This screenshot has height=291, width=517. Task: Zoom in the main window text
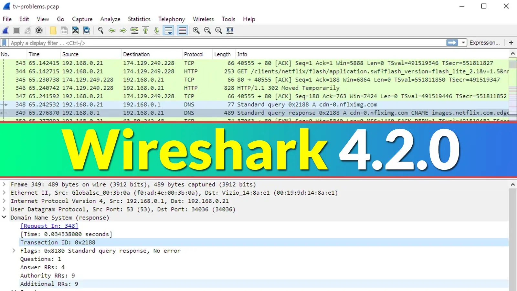tap(196, 30)
